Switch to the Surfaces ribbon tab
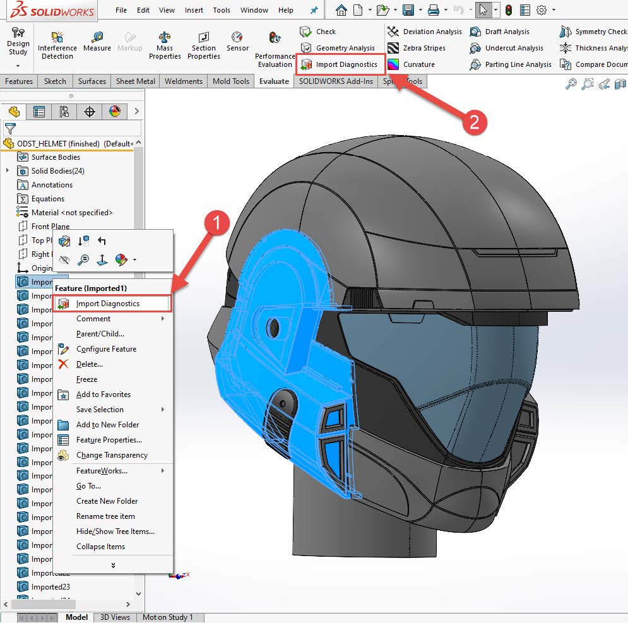The height and width of the screenshot is (623, 628). 92,81
